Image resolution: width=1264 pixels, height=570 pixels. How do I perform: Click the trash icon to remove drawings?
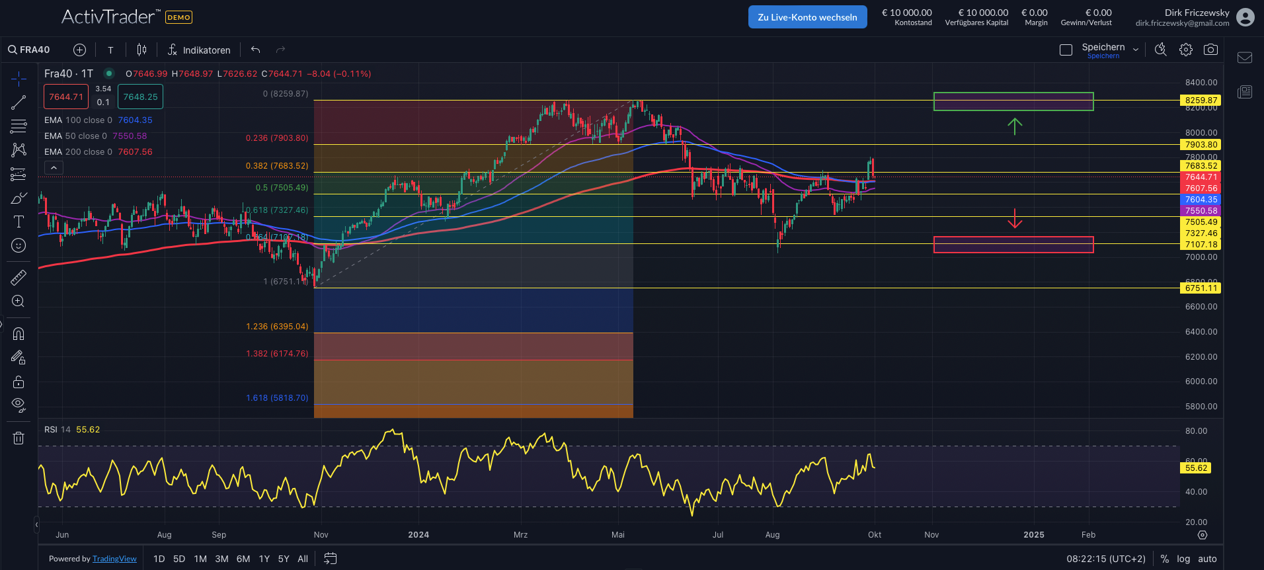pos(19,438)
